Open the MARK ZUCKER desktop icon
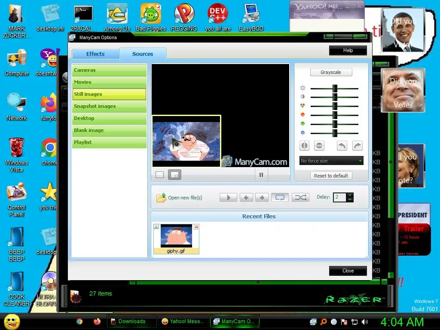 point(17,21)
